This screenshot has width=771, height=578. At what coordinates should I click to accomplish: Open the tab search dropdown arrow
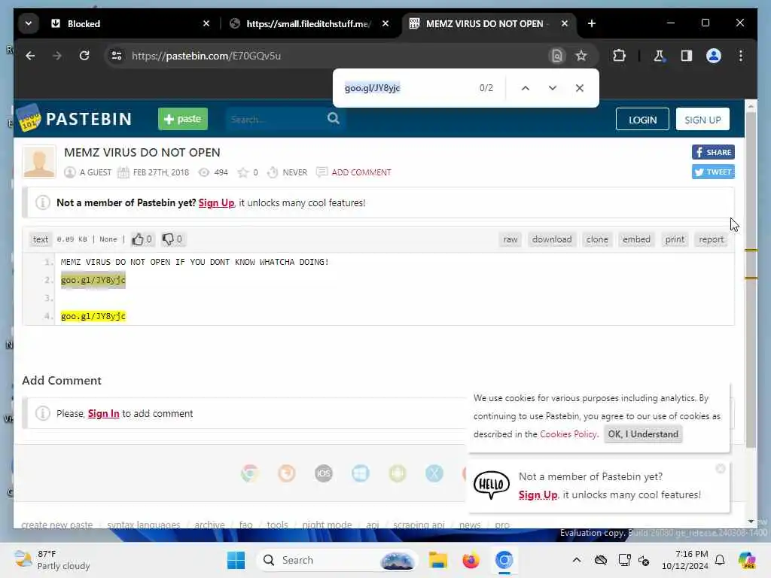[29, 23]
